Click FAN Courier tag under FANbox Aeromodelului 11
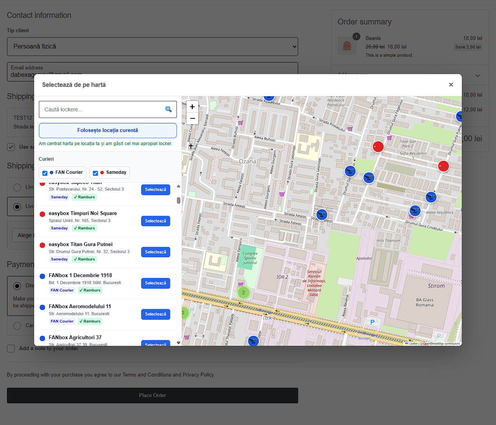This screenshot has height=425, width=496. pyautogui.click(x=62, y=321)
